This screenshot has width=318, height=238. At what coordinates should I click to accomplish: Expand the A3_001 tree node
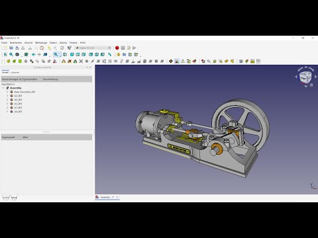7,104
